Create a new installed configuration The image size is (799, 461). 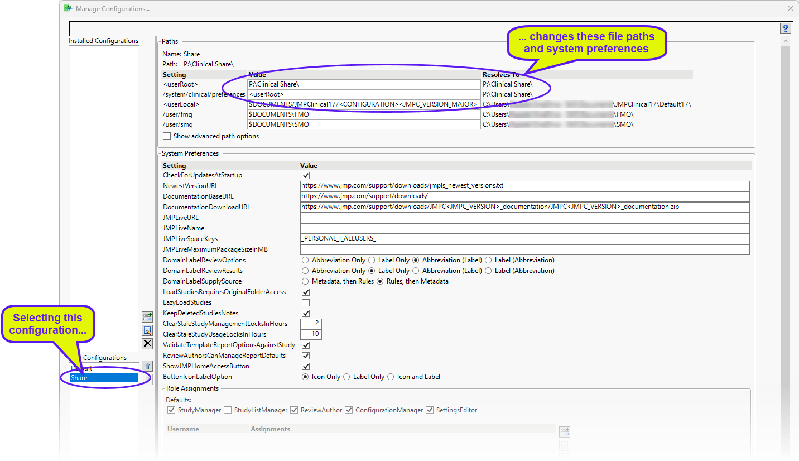pos(147,316)
